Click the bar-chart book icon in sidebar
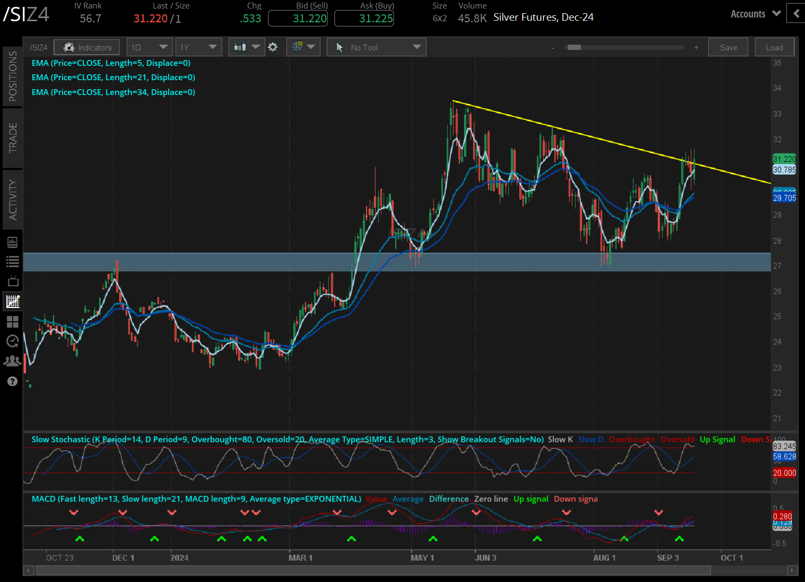The image size is (805, 582). click(x=12, y=242)
